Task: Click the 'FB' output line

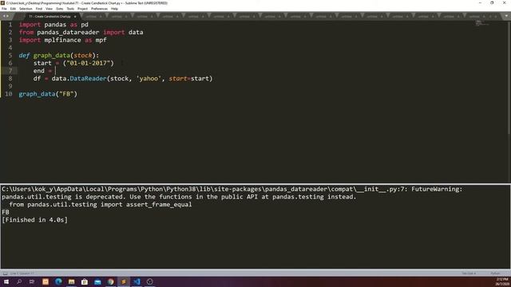Action: click(x=6, y=212)
